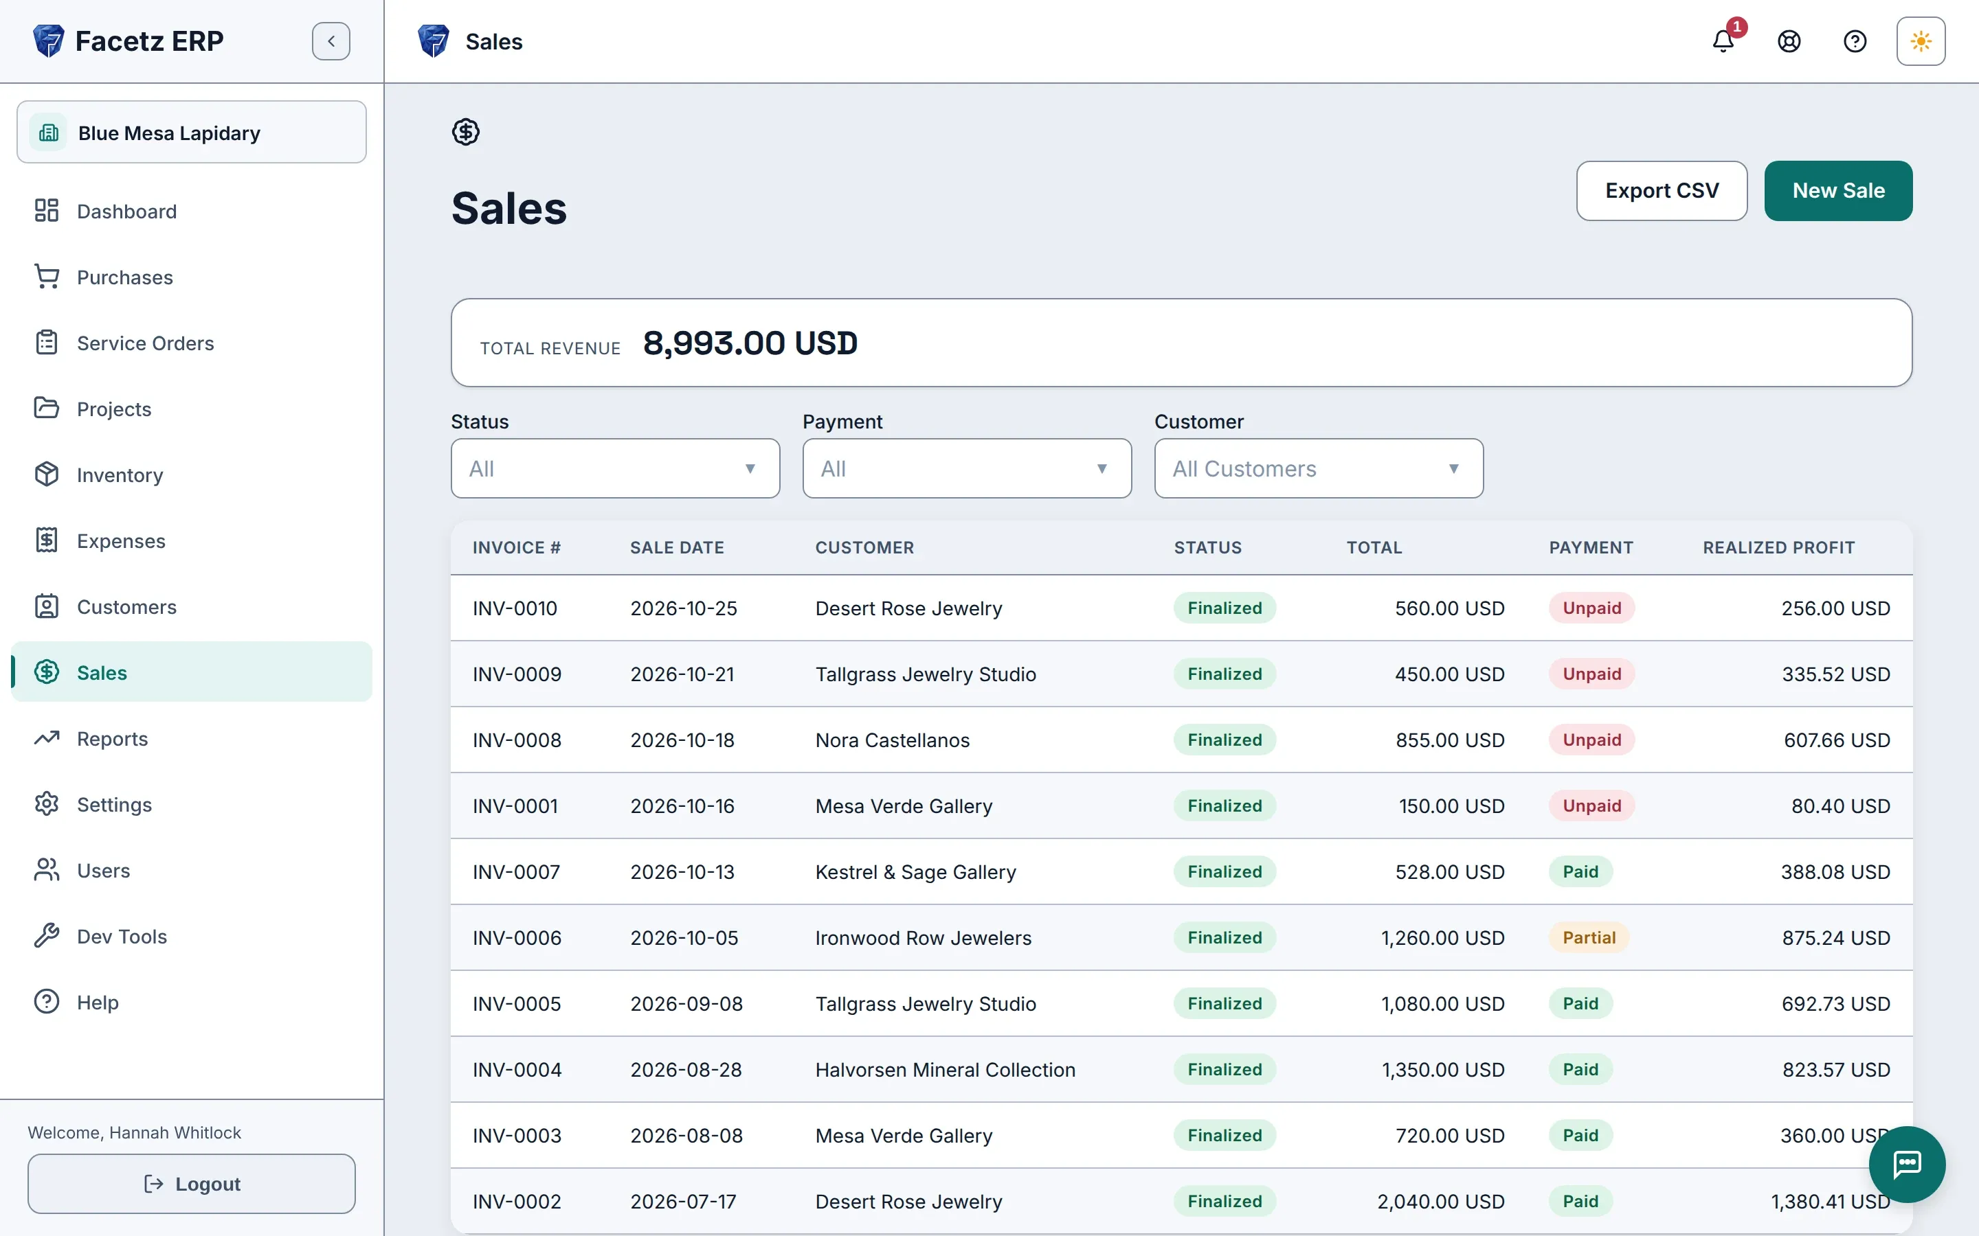Open the floating chat bubble button

pos(1907,1164)
